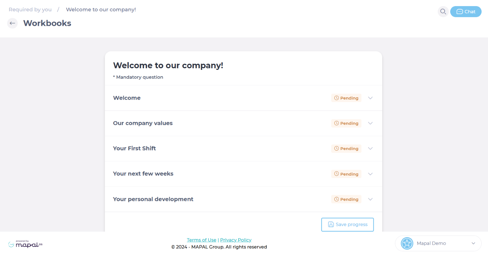Viewport: 488px width, 253px height.
Task: Expand Your next few weeks chevron
Action: [370, 174]
